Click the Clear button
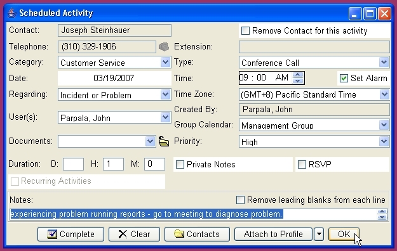The width and height of the screenshot is (397, 251). coord(134,235)
